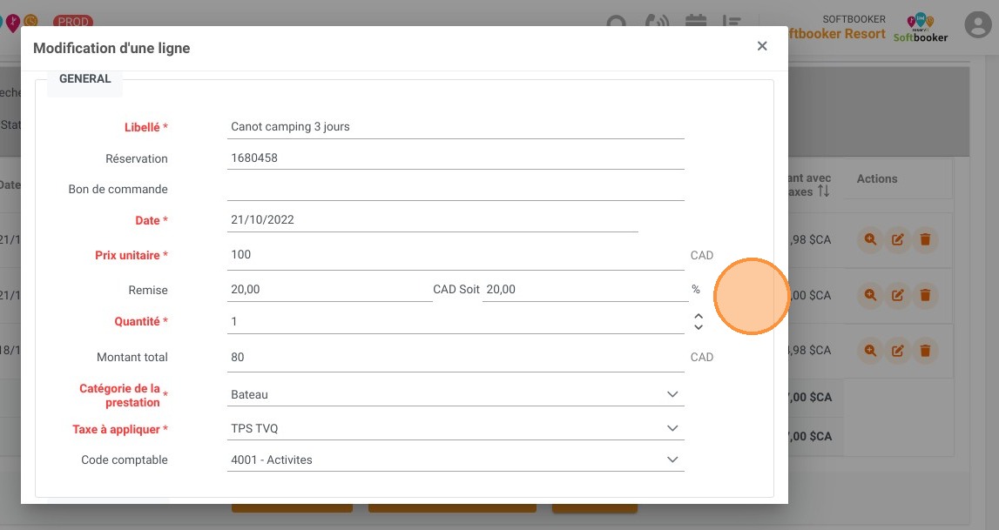Click the Remise amount field in CAD

[x=330, y=290]
